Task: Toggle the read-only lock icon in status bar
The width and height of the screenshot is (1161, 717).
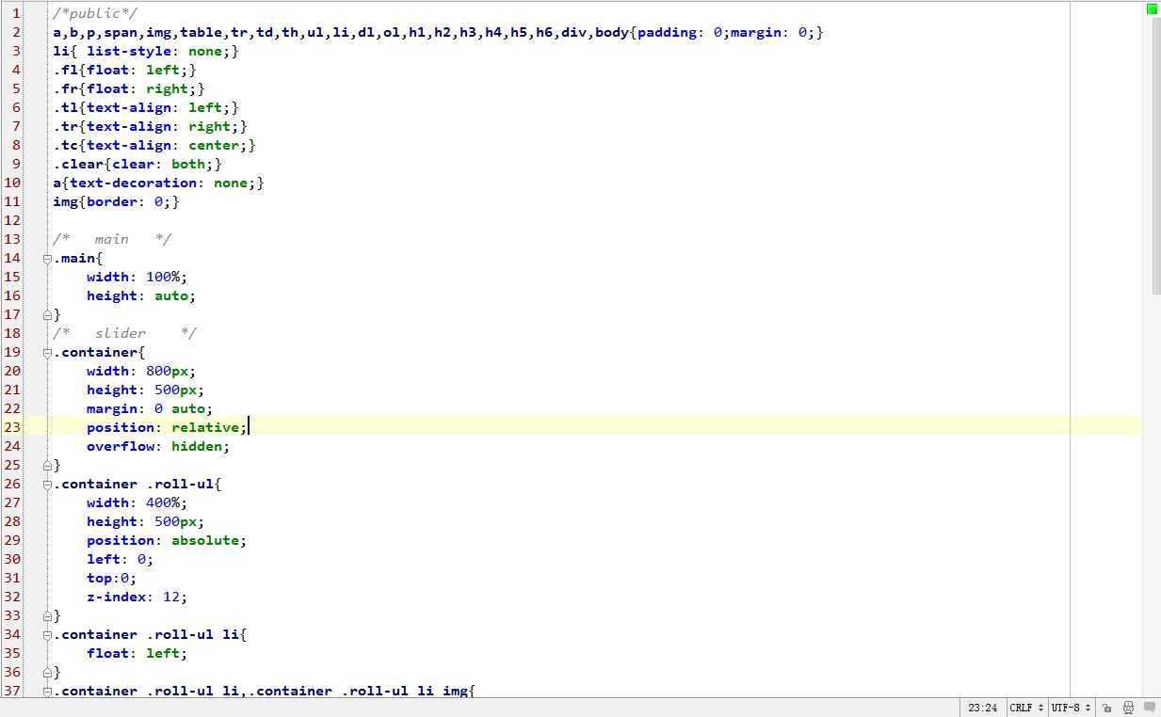Action: [x=1107, y=708]
